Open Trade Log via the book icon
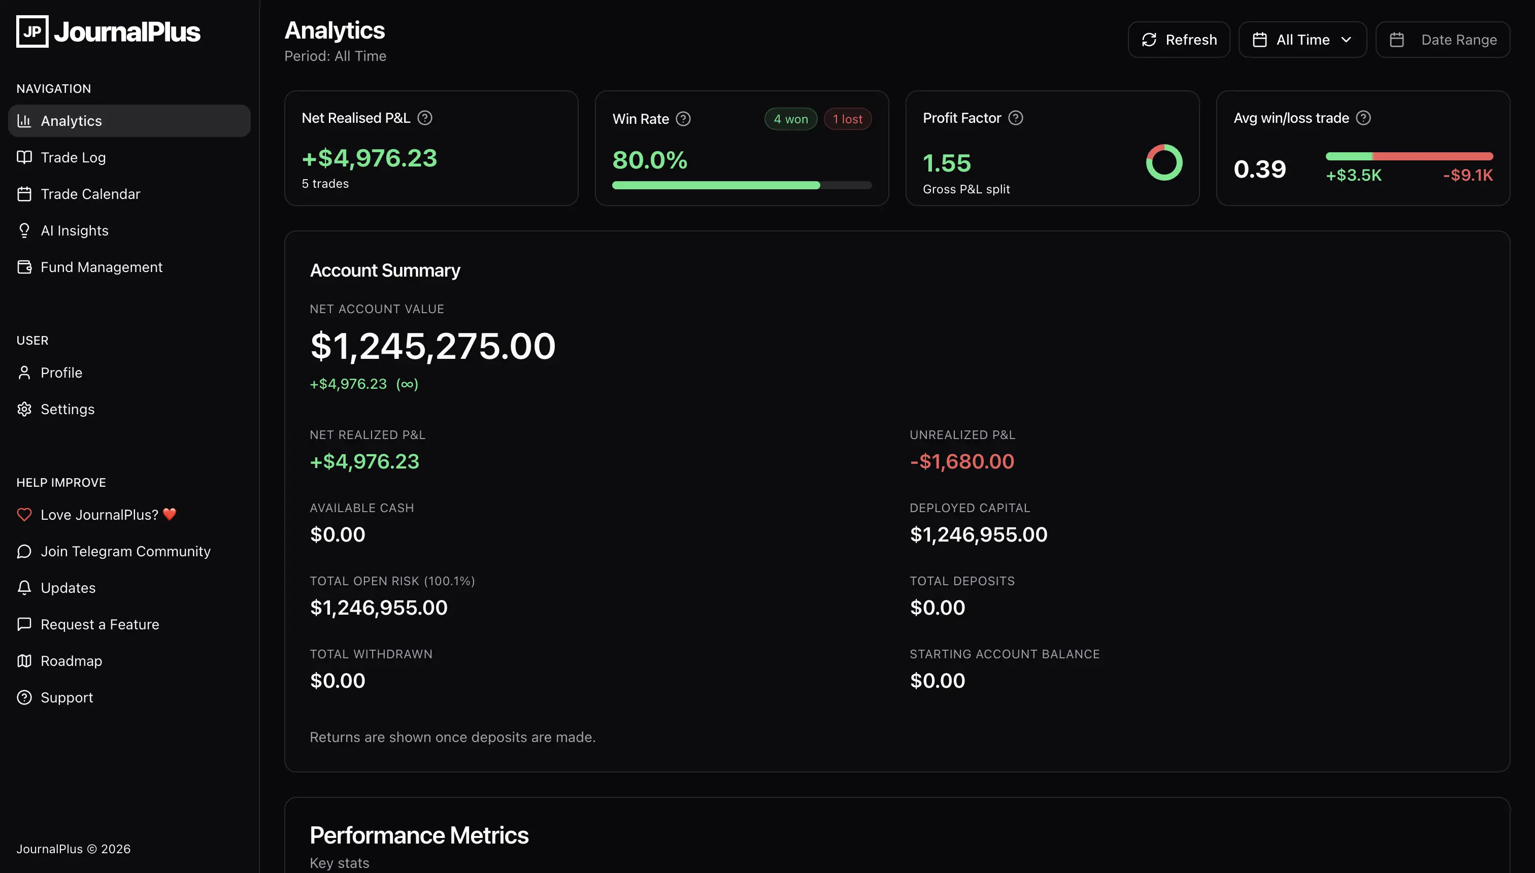Viewport: 1535px width, 873px height. [x=24, y=157]
